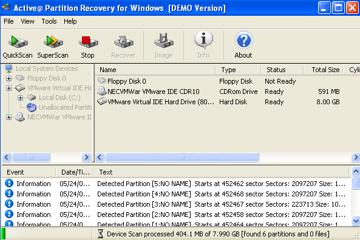This screenshot has width=360, height=240.
Task: Expand the VMware Virtual IDE tree node
Action: (x=8, y=88)
